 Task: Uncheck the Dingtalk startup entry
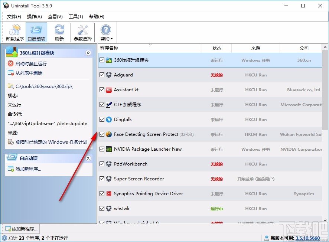pyautogui.click(x=102, y=119)
